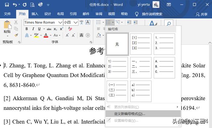Toggle Italic formatting

click(33, 29)
